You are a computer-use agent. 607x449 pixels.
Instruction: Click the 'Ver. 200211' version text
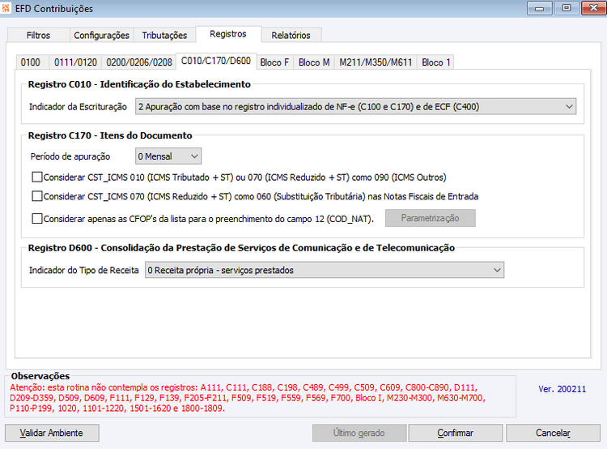pyautogui.click(x=562, y=389)
